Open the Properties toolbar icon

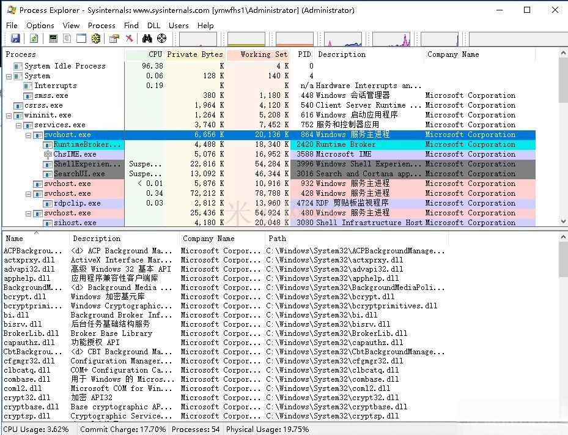pos(114,38)
